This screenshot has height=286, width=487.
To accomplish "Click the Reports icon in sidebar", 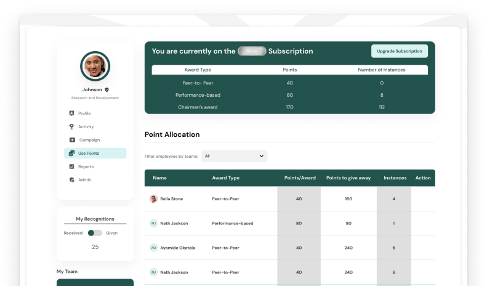I will (72, 166).
